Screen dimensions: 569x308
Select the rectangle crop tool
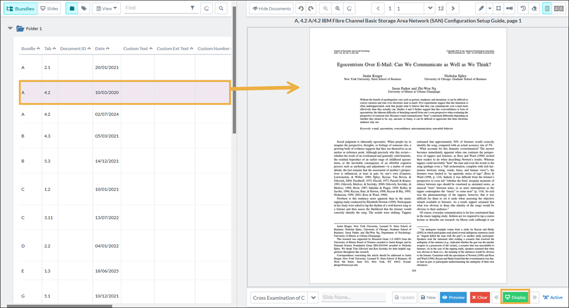(498, 8)
